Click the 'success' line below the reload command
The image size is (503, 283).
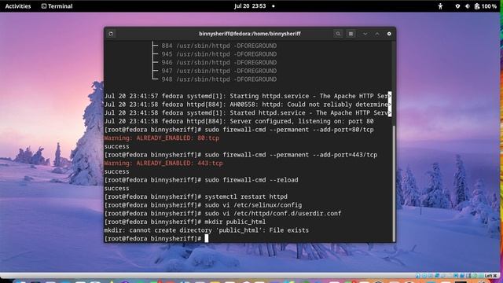tap(117, 188)
